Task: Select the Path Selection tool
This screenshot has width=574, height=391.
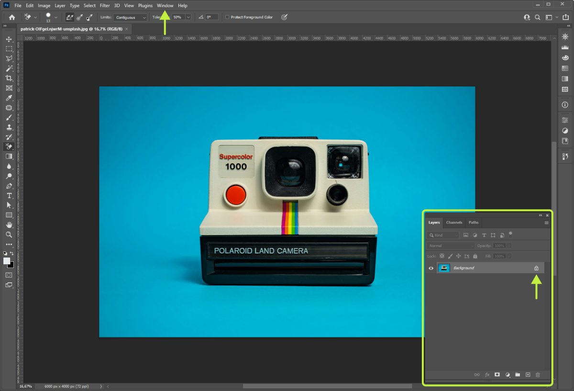Action: coord(9,205)
